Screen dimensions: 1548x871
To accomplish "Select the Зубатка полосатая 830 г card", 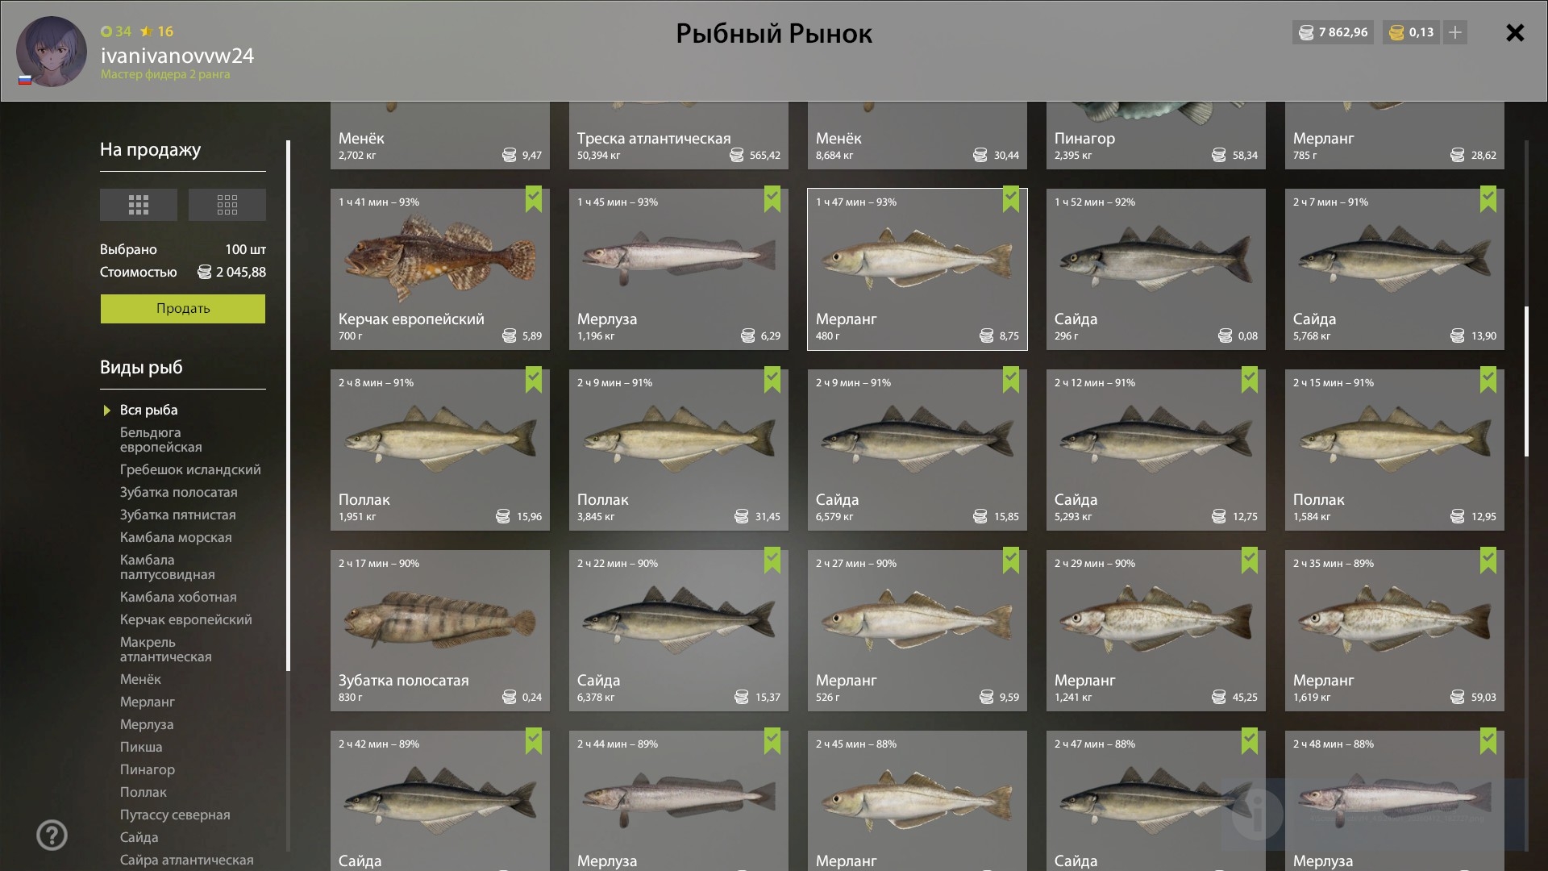I will pyautogui.click(x=440, y=631).
